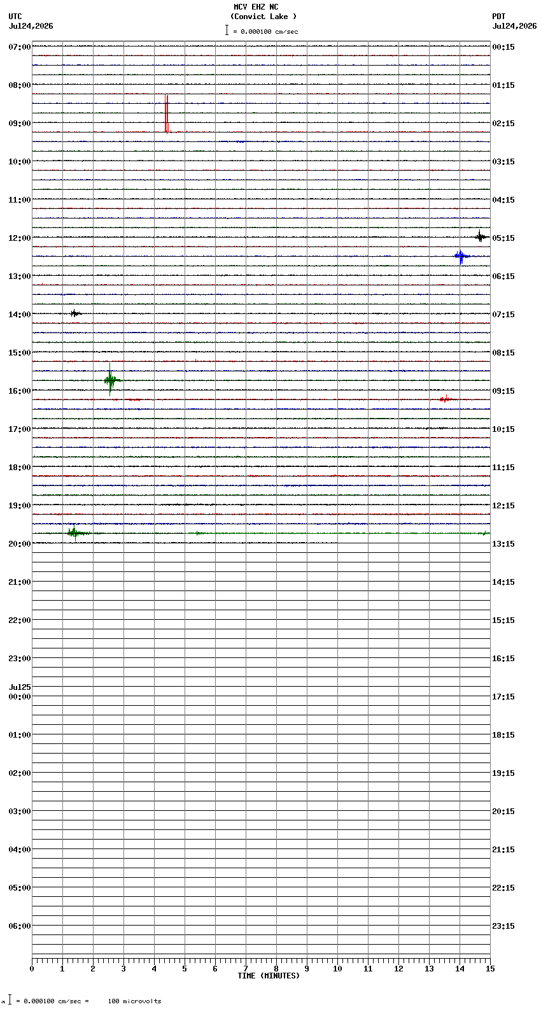Click the 7 minute axis tick label
The height and width of the screenshot is (1009, 541).
coord(246,969)
